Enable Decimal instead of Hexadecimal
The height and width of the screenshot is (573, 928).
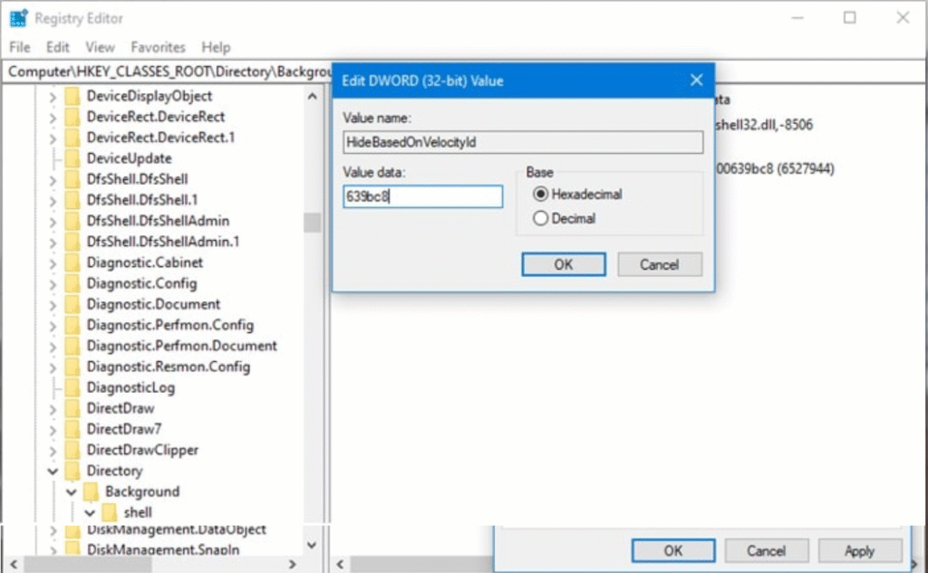(541, 217)
